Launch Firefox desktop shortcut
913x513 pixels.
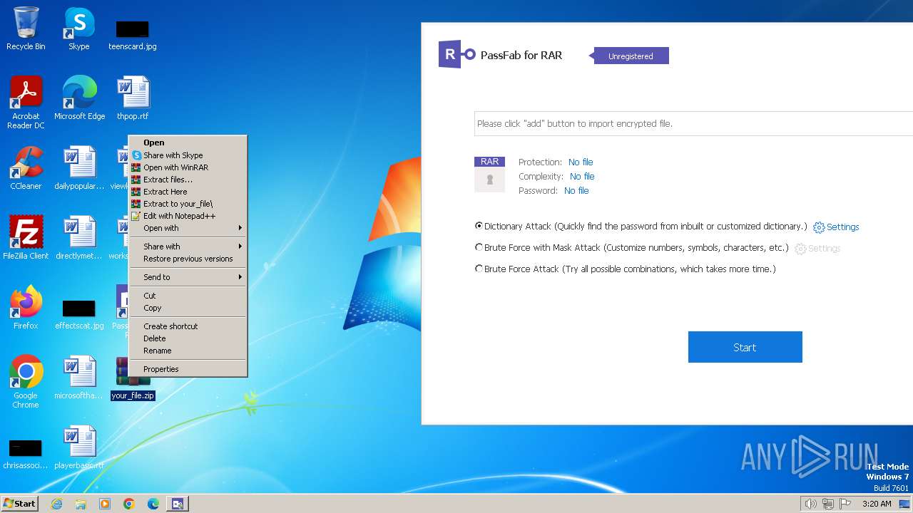click(x=26, y=307)
